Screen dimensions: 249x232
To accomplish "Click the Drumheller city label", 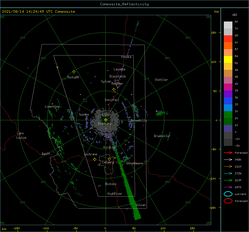I will pyautogui.click(x=162, y=136).
